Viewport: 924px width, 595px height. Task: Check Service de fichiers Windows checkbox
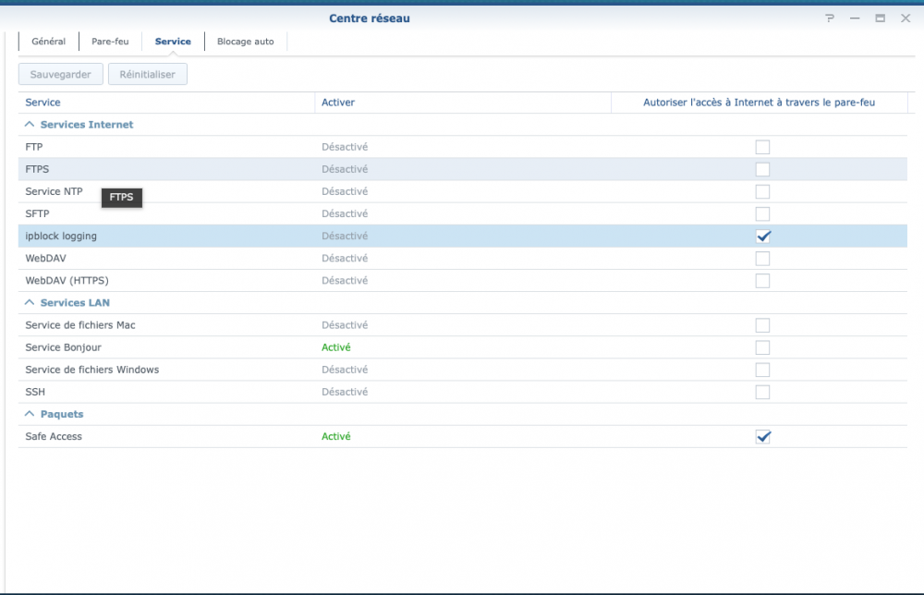762,370
